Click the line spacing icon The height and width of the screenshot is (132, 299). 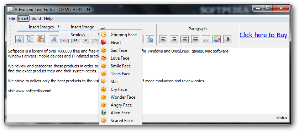(227, 39)
